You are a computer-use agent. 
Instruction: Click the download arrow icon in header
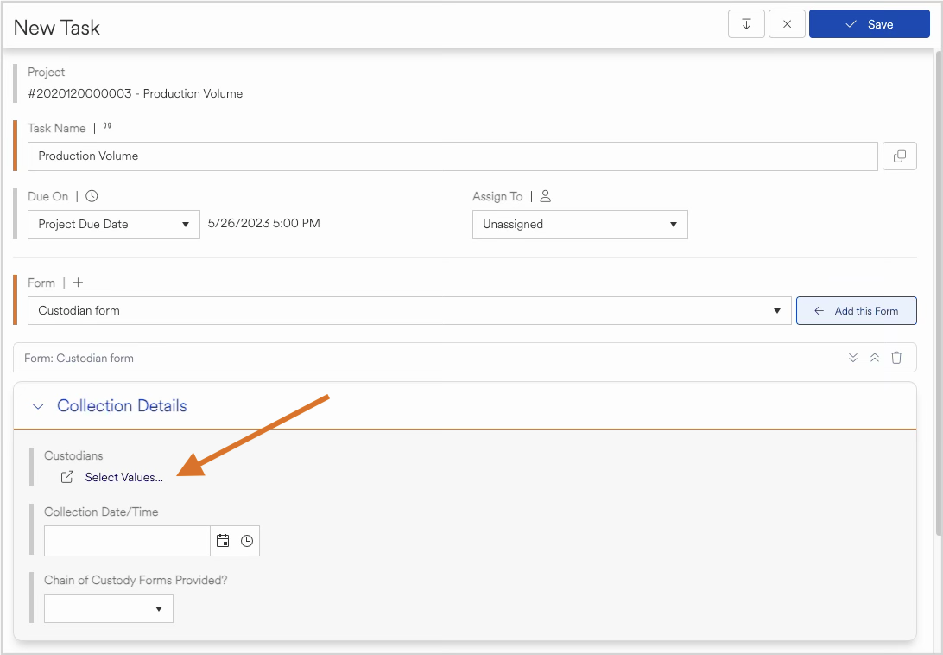746,24
